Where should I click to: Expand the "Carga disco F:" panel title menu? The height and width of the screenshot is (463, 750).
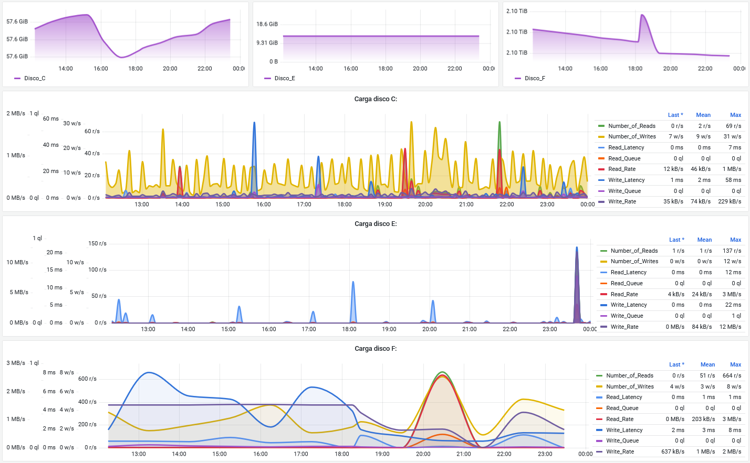coord(376,349)
